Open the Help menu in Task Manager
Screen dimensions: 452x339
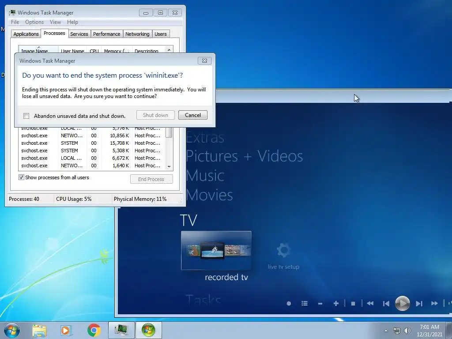click(72, 22)
